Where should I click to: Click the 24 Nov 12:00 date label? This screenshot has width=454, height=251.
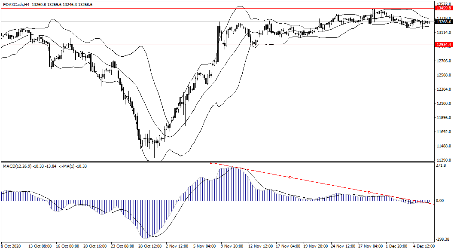(x=342, y=247)
